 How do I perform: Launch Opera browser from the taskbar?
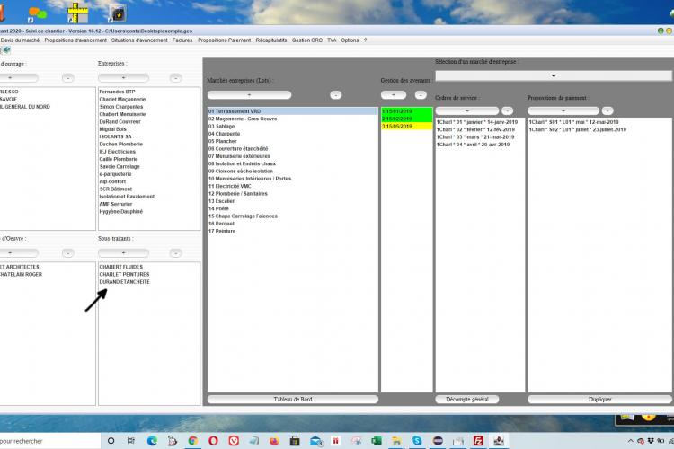(213, 441)
